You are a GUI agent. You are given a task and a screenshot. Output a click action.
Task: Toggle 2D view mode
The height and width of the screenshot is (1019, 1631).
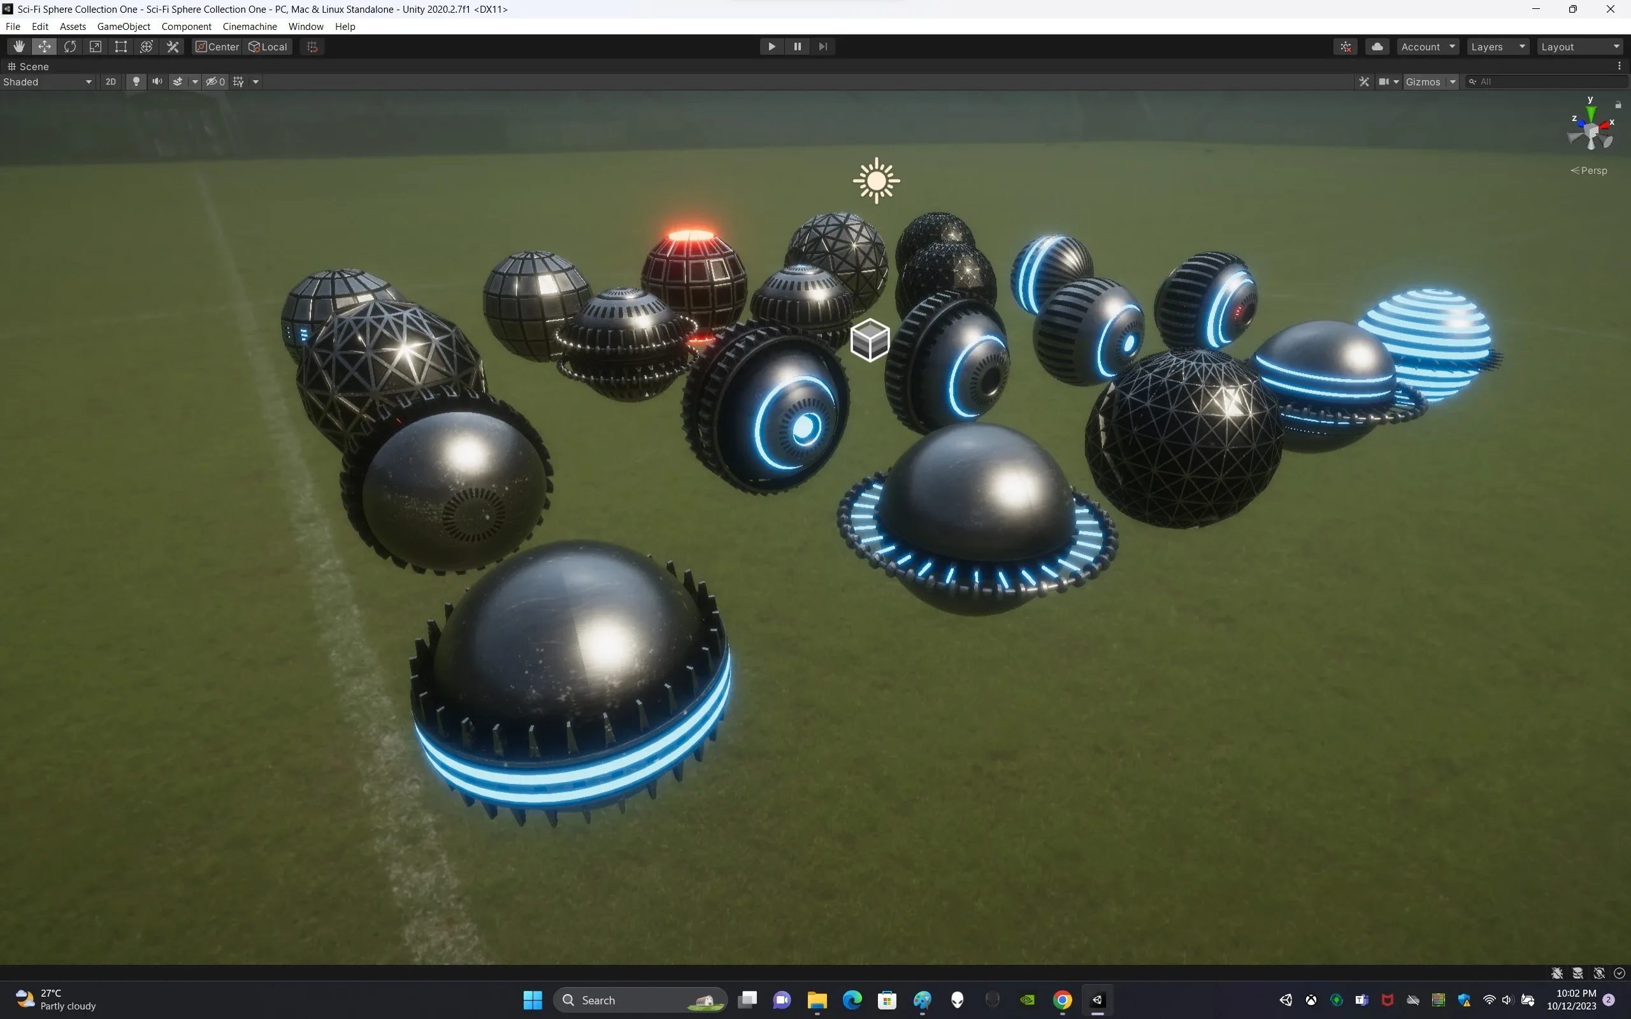110,82
